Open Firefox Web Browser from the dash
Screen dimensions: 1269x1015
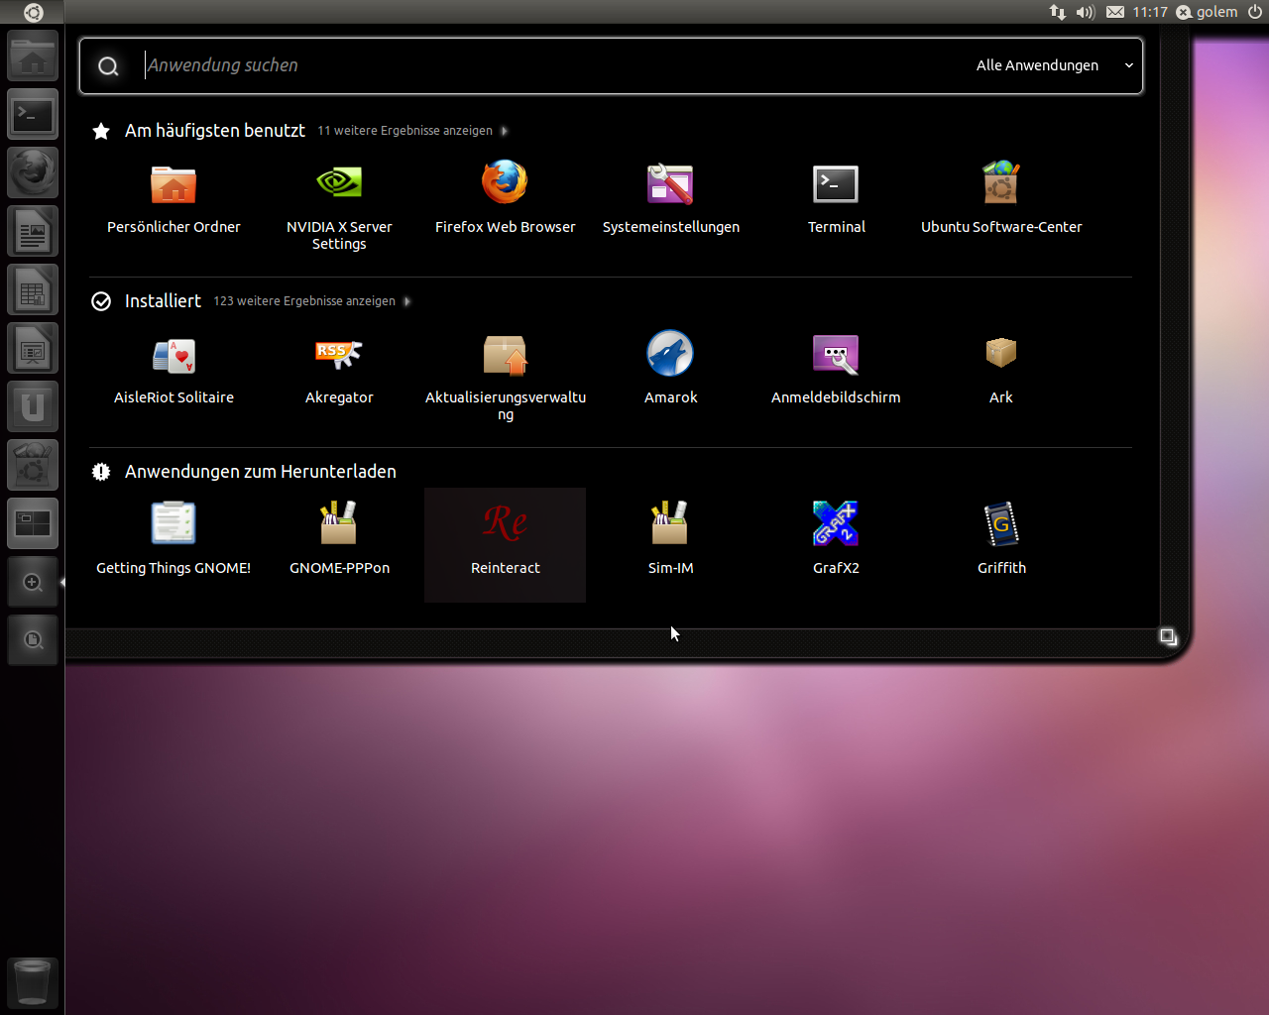(x=505, y=183)
